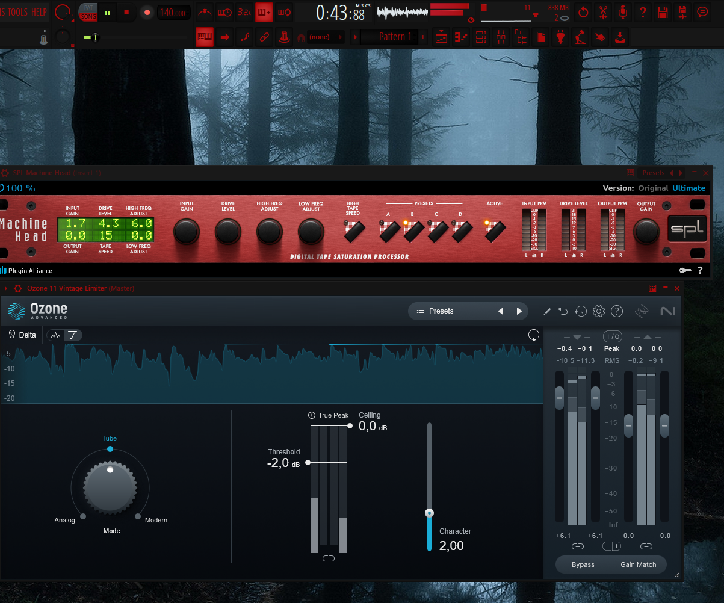
Task: Click the tempo field showing 140.000
Action: coord(173,13)
